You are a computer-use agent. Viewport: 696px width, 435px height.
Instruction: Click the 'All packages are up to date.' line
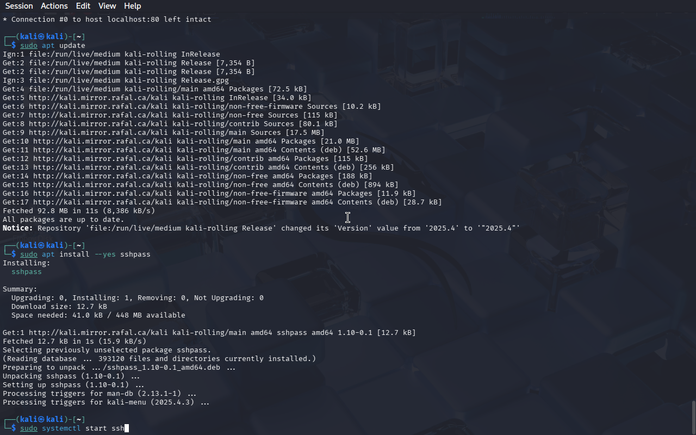(x=64, y=220)
